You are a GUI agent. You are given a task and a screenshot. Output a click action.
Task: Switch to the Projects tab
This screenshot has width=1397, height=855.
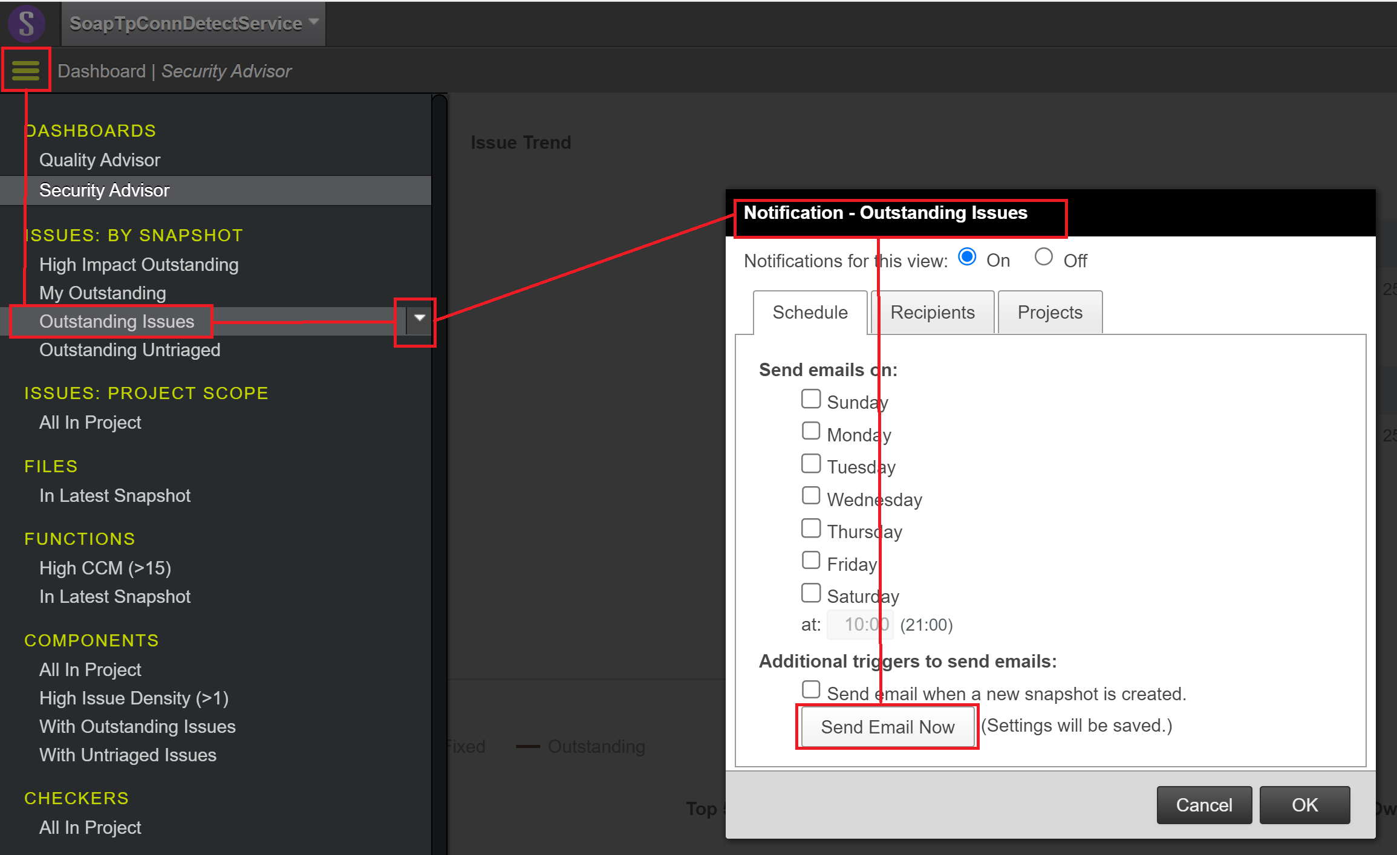tap(1050, 312)
